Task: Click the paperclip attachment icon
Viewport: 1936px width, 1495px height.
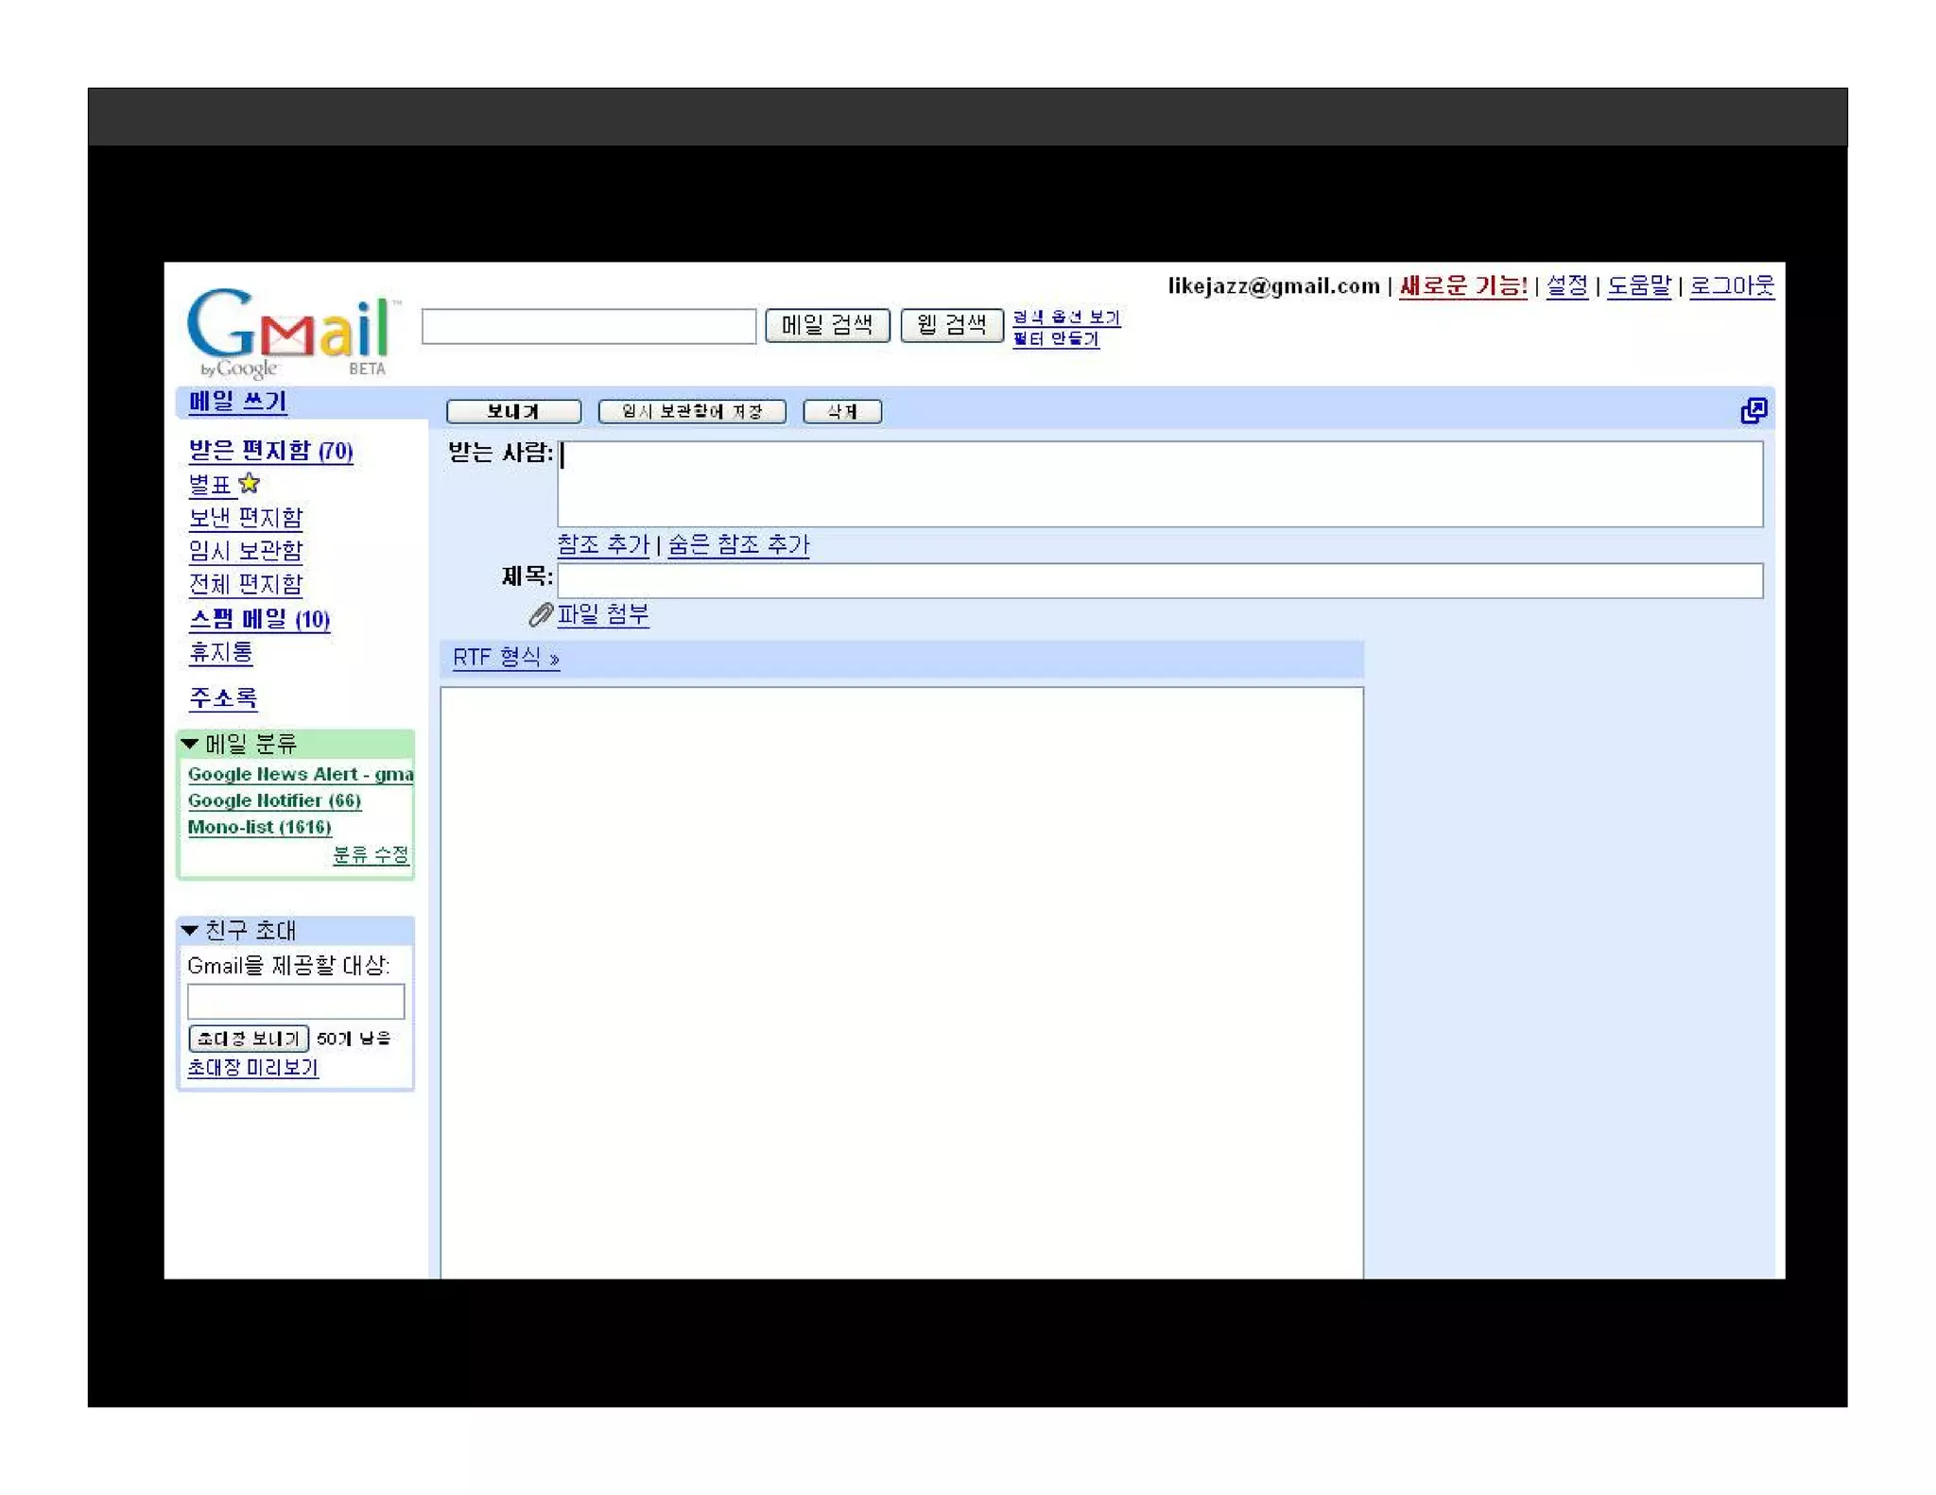Action: tap(540, 615)
